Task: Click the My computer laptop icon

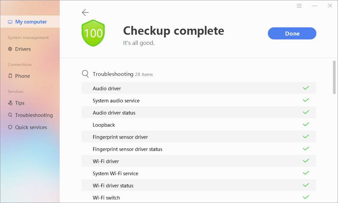Action: (10, 22)
